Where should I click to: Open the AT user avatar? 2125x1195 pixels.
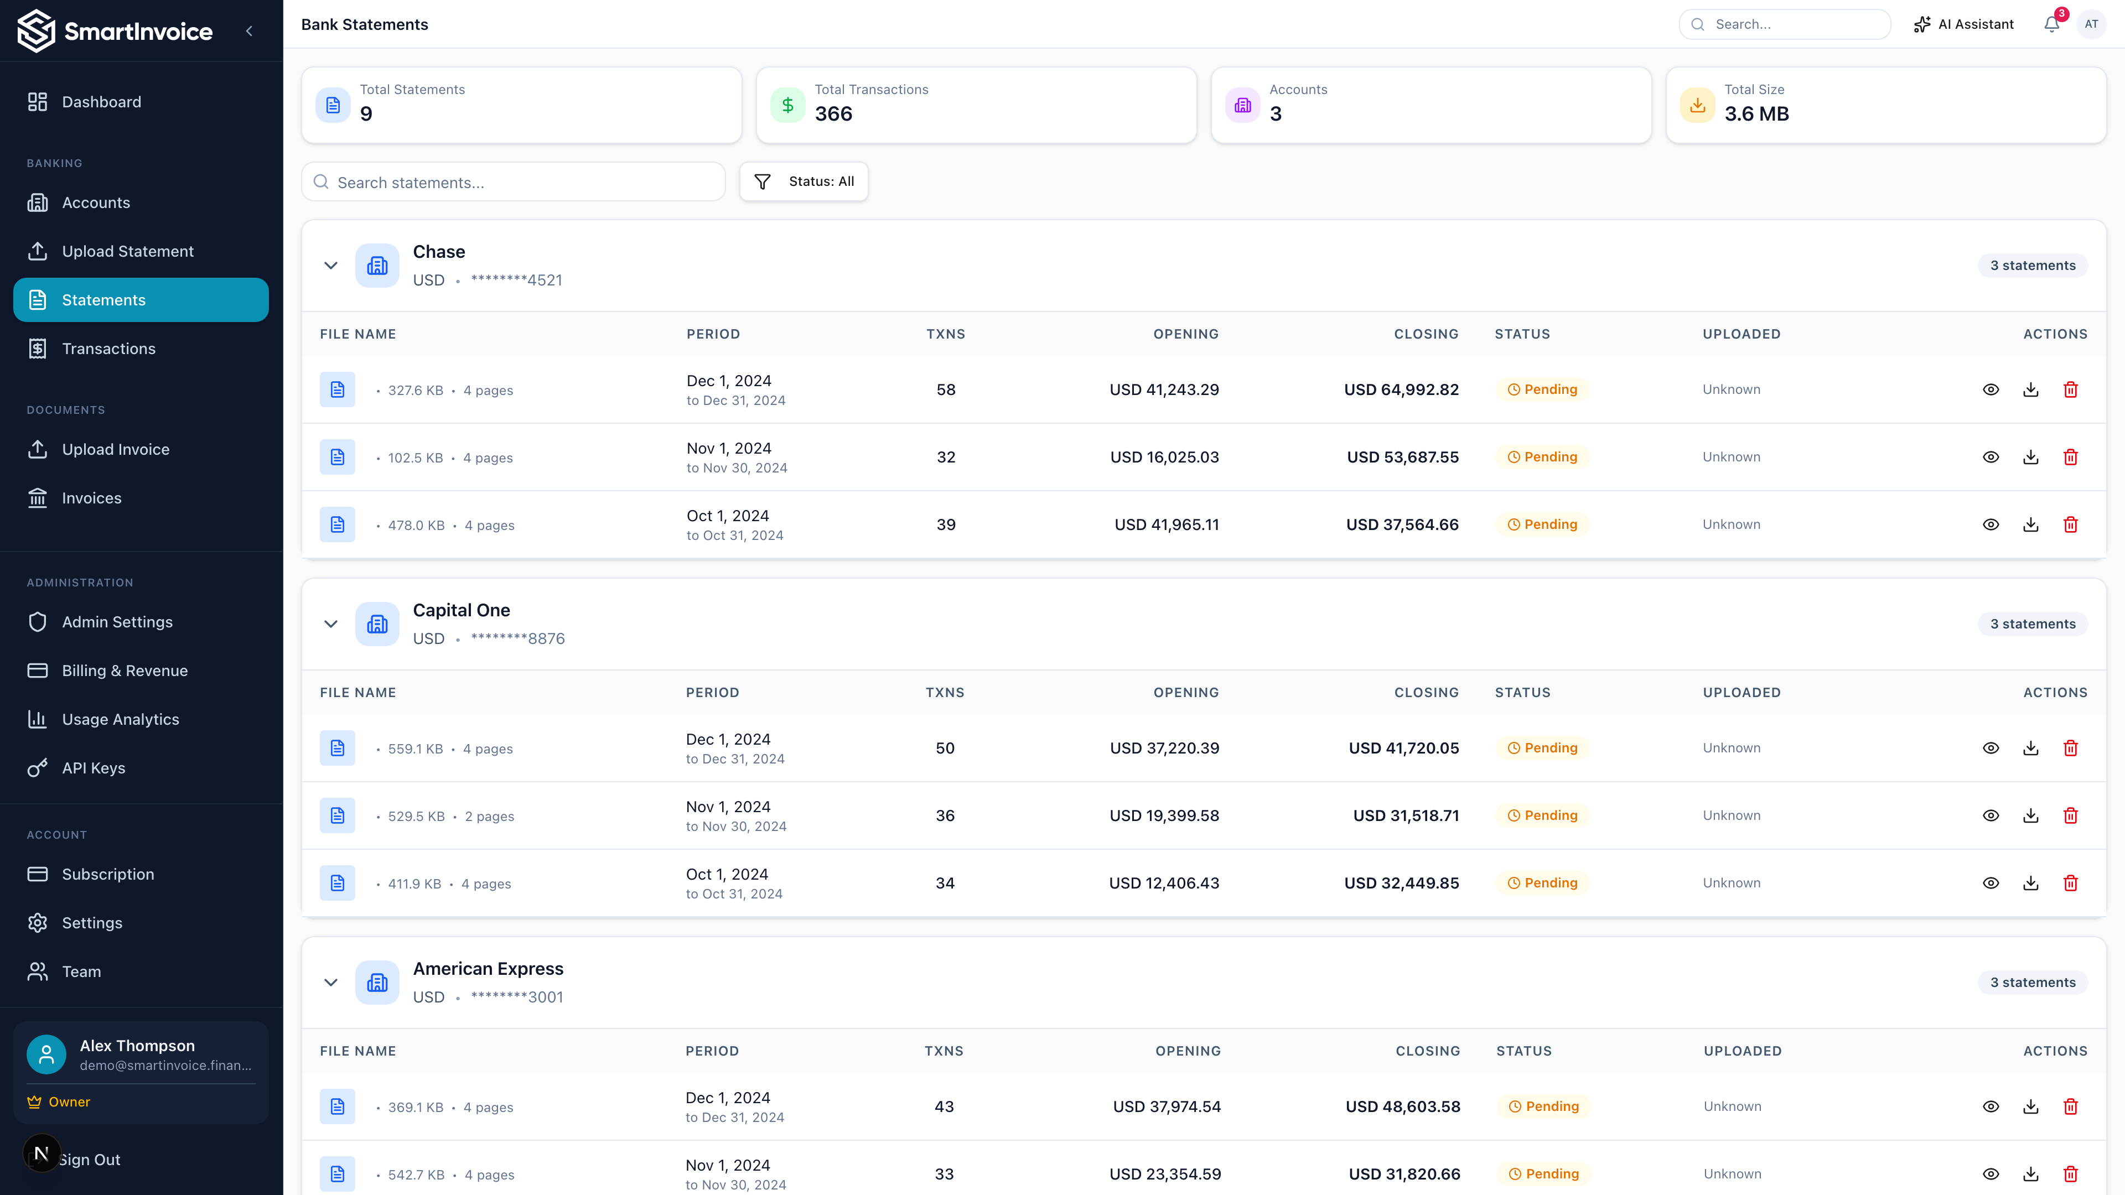(2091, 24)
